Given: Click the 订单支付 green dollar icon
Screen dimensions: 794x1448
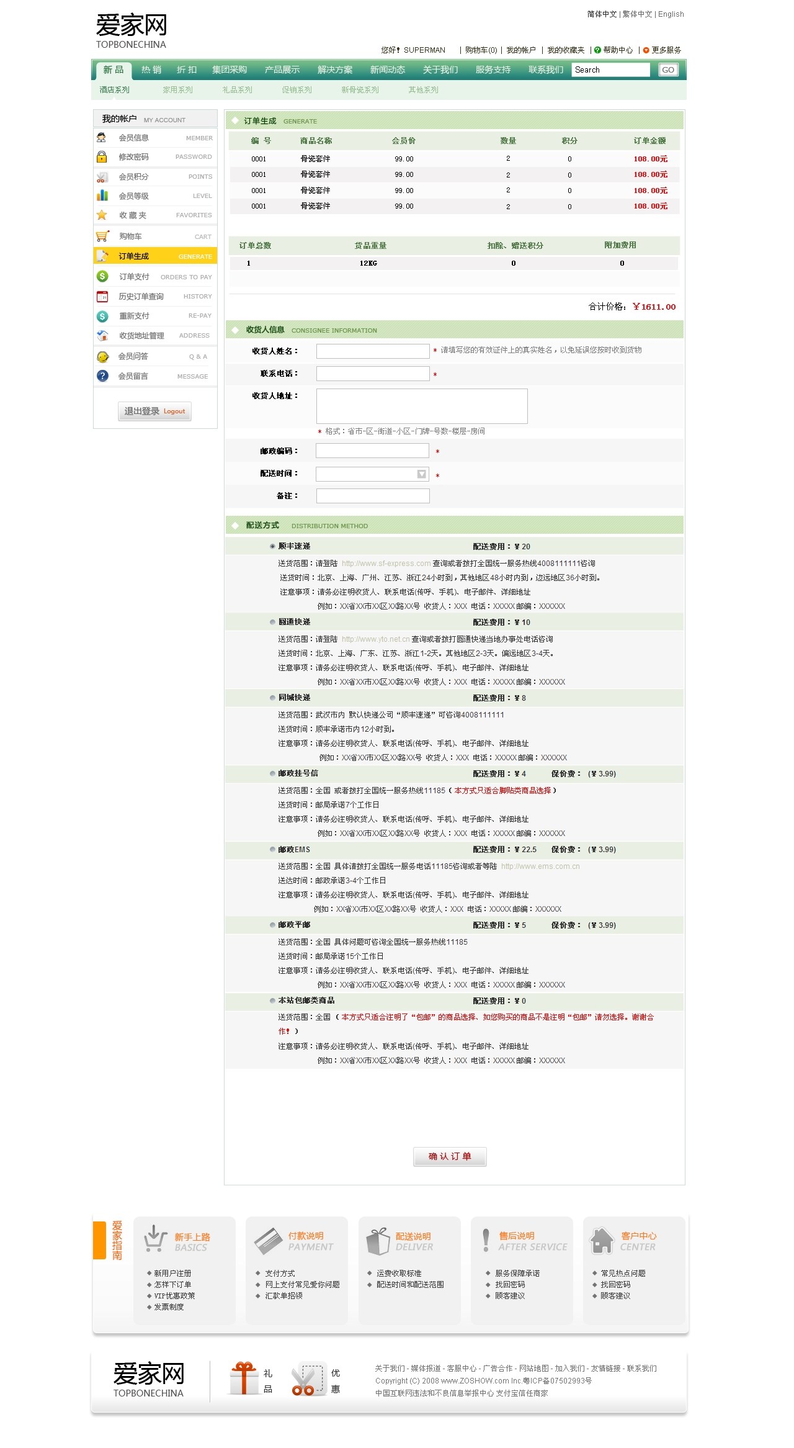Looking at the screenshot, I should tap(102, 276).
